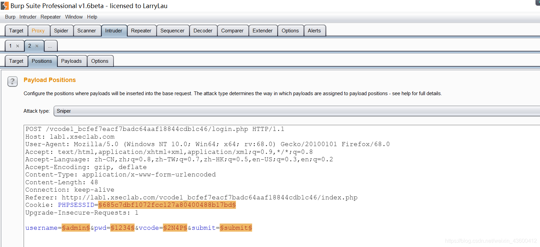Viewport: 540px width, 247px height.
Task: Open the Attack type Sniper dropdown
Action: pyautogui.click(x=297, y=111)
